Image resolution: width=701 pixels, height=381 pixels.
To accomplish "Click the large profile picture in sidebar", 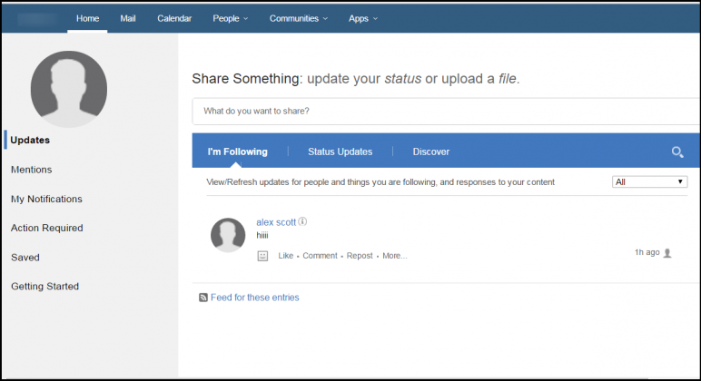I will click(69, 88).
